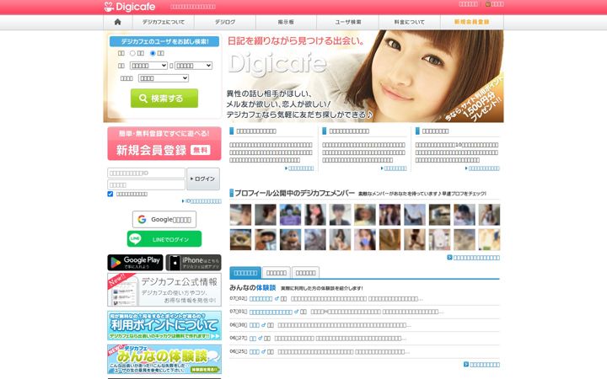Screen dimensions: 607x379
Task: Open the region dropdown above the search button
Action: pos(164,78)
